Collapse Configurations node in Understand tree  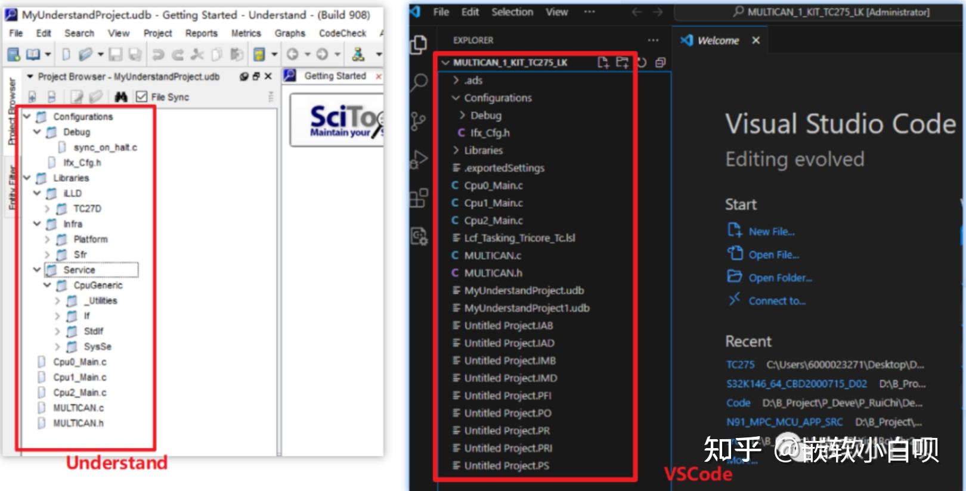tap(27, 116)
